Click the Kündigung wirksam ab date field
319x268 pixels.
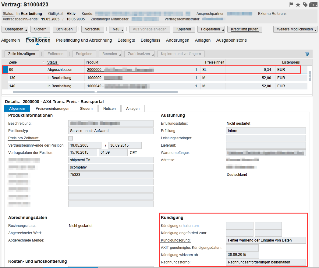(x=243, y=255)
